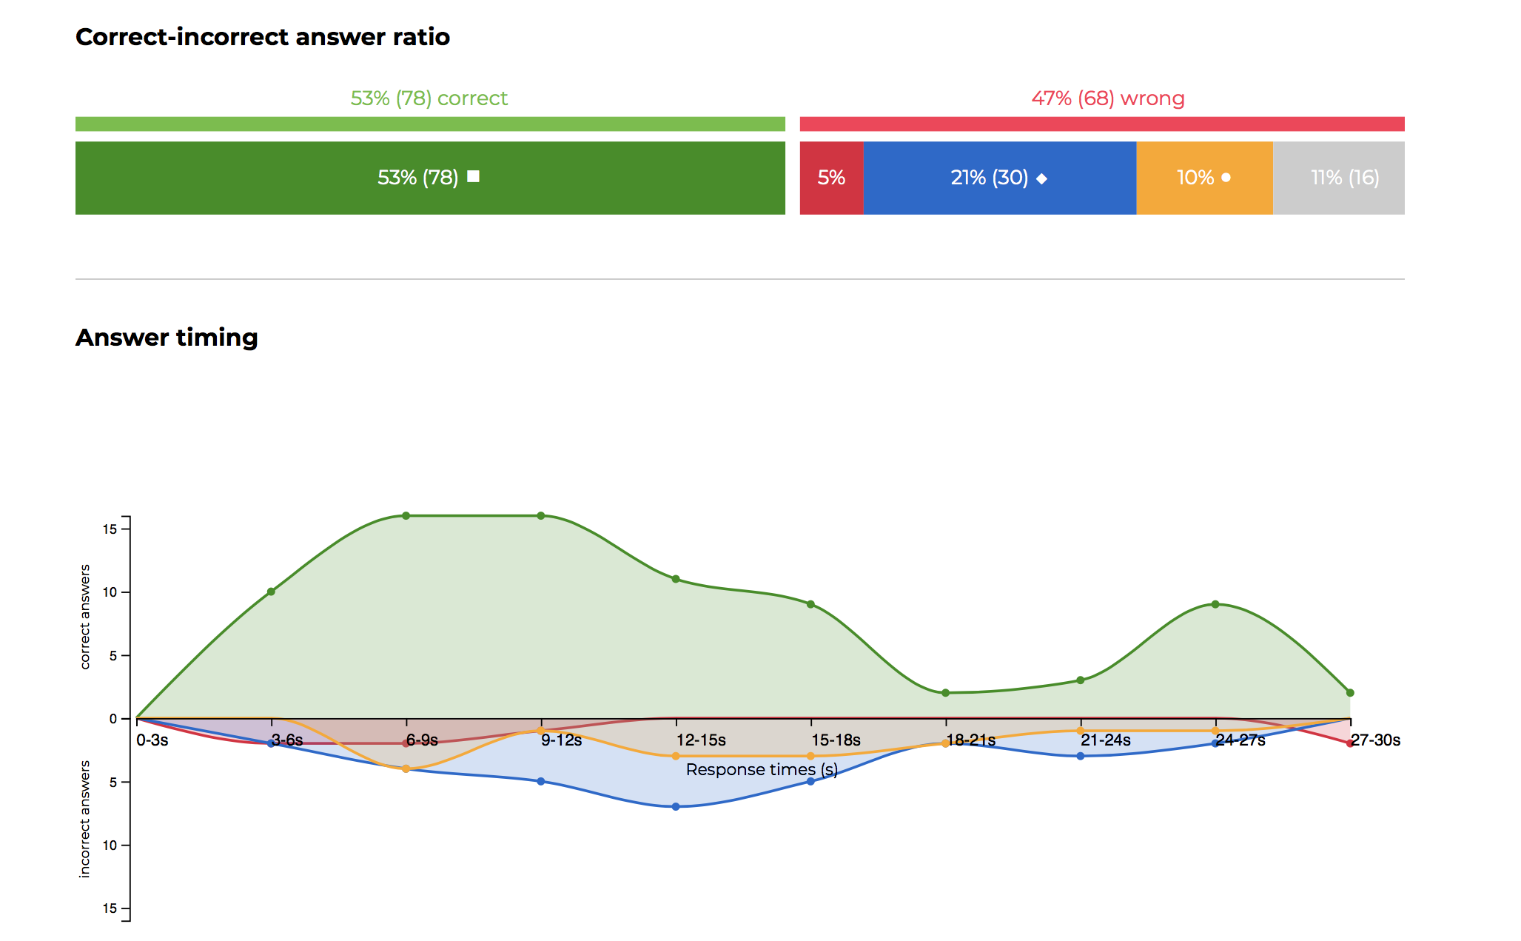Click green data point at 15-18s
This screenshot has height=941, width=1521.
pos(810,604)
